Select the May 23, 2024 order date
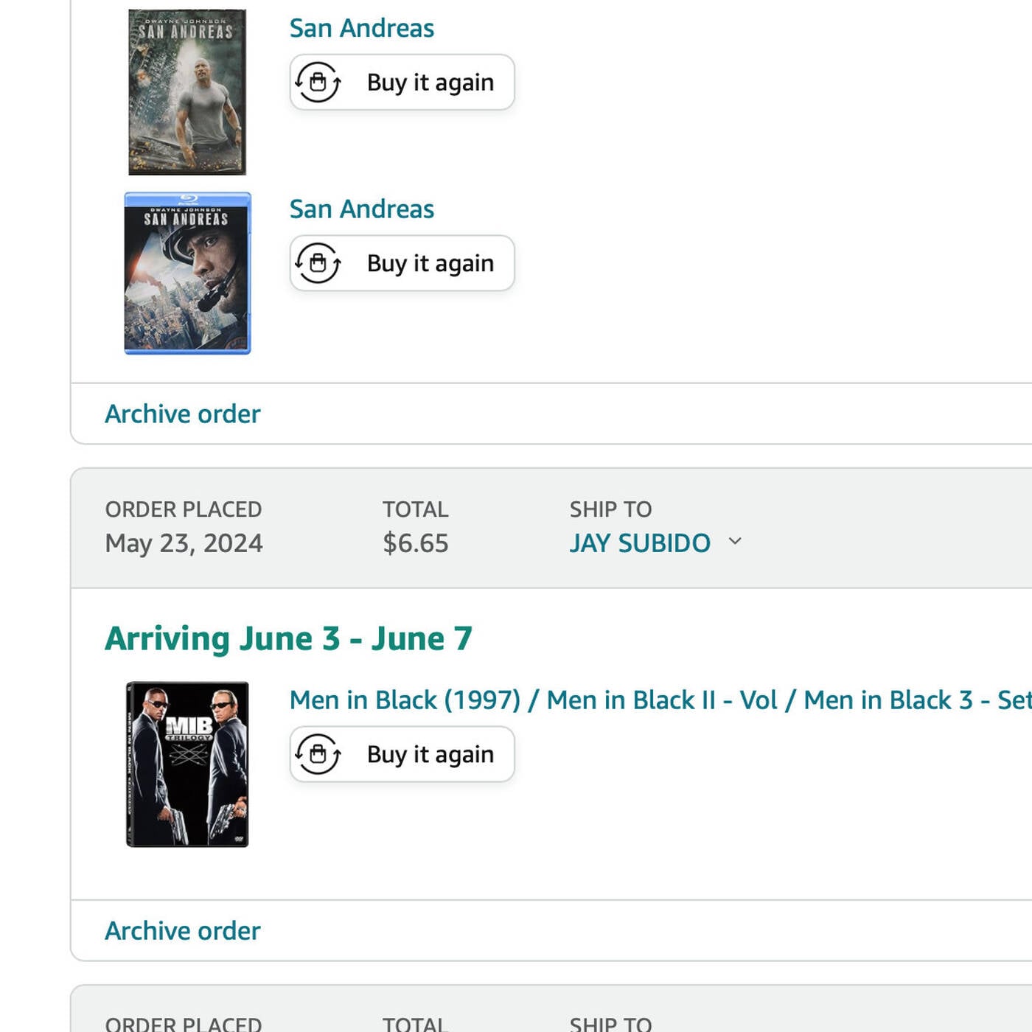Screen dimensions: 1032x1032 pos(184,543)
